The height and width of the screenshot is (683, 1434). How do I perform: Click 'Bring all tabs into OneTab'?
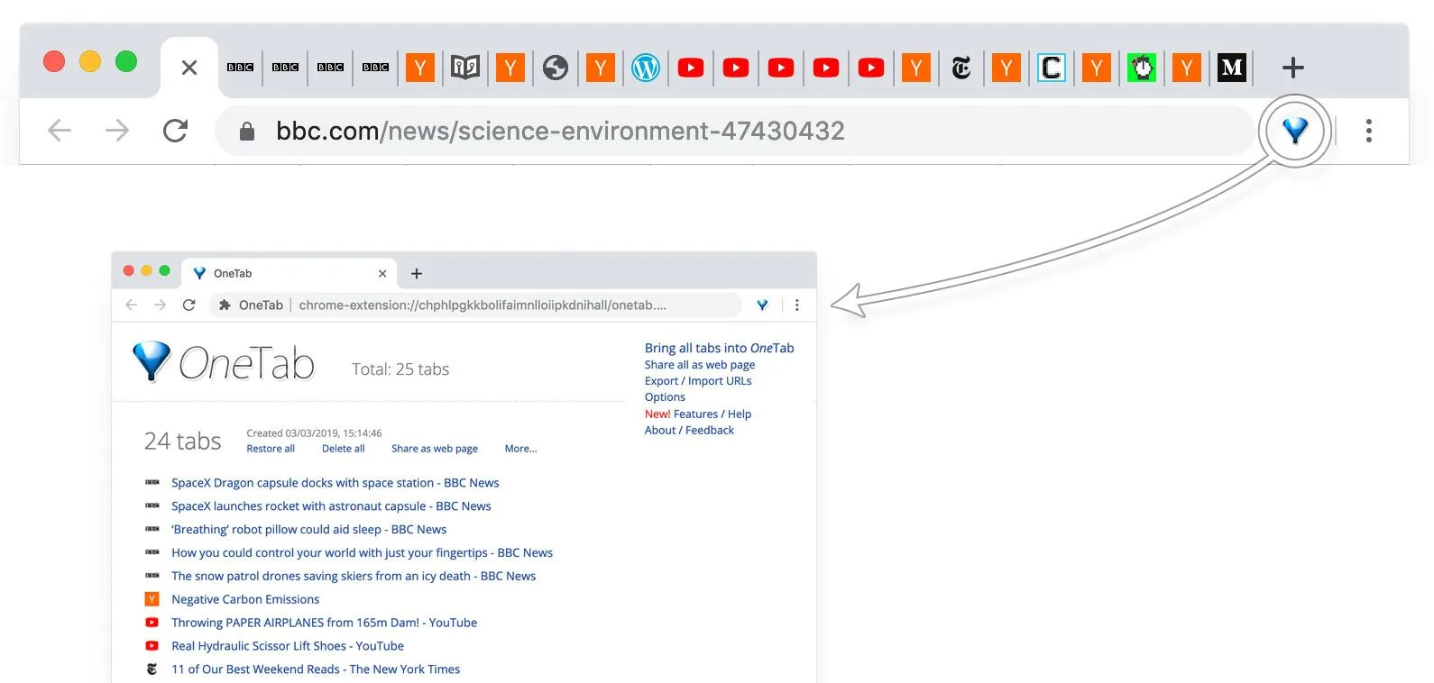click(719, 348)
